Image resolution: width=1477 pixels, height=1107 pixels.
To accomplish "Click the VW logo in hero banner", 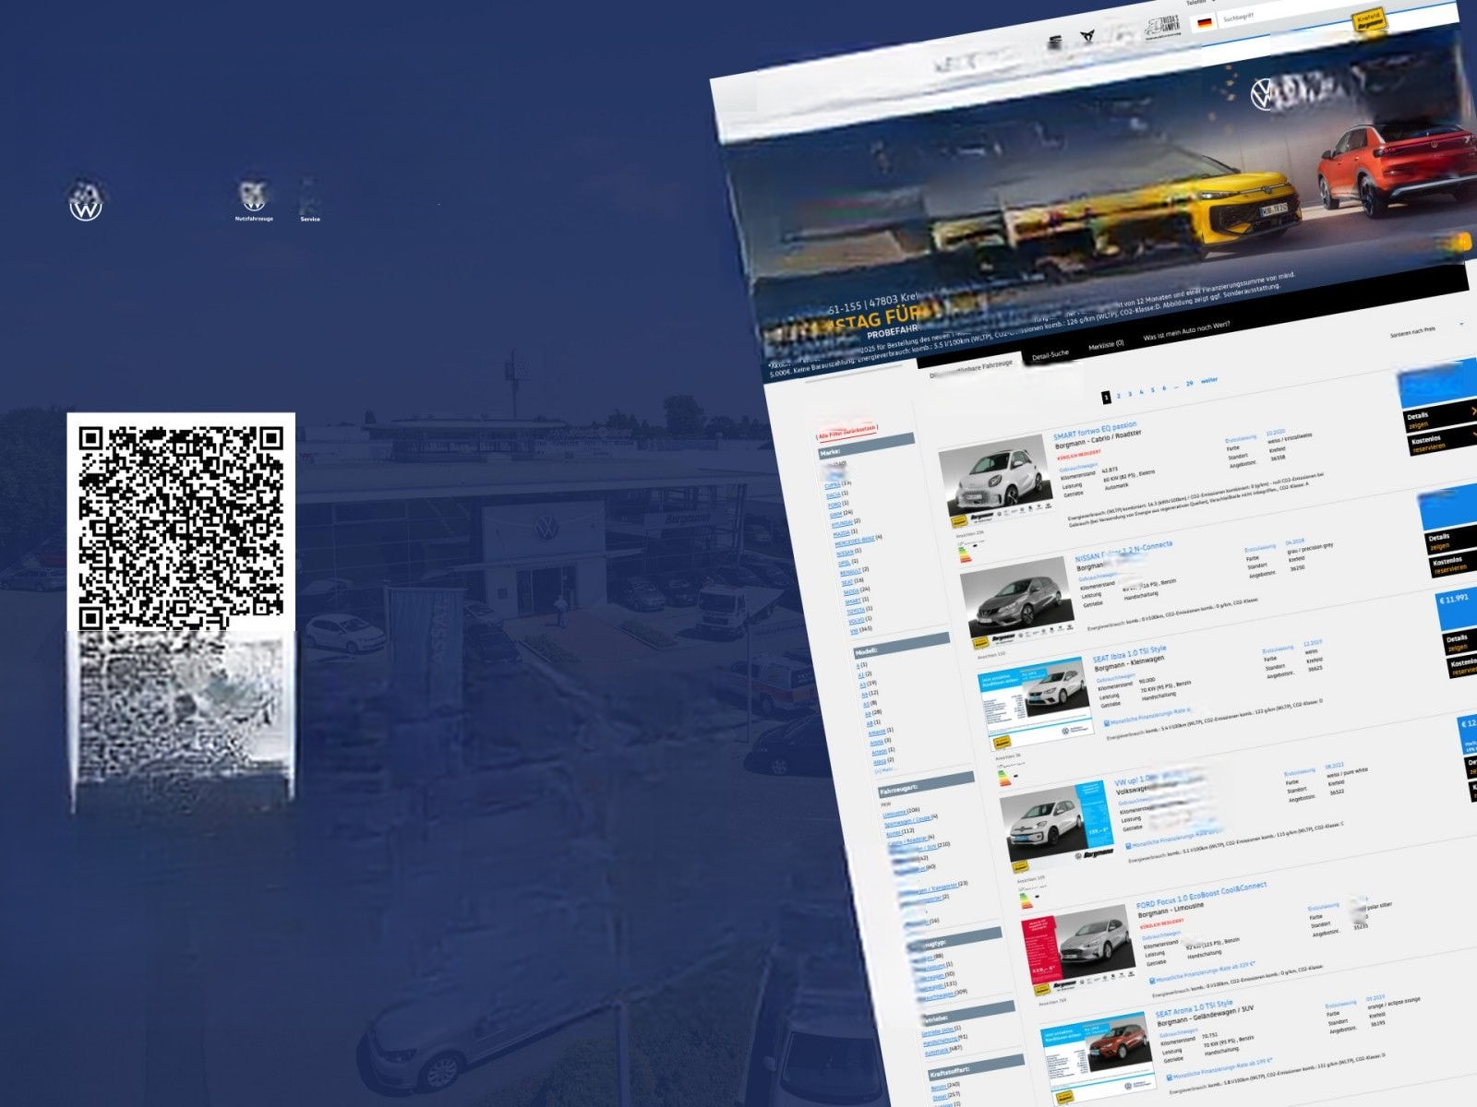I will 1263,93.
